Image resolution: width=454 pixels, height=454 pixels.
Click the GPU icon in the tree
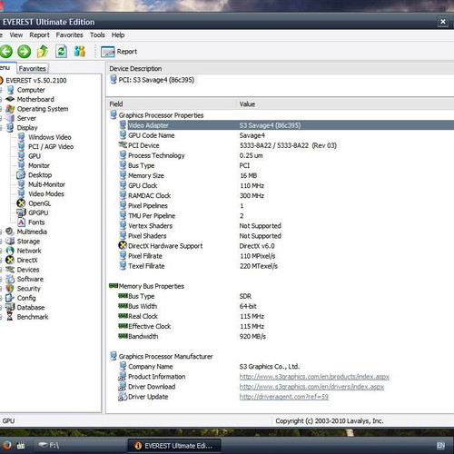21,156
